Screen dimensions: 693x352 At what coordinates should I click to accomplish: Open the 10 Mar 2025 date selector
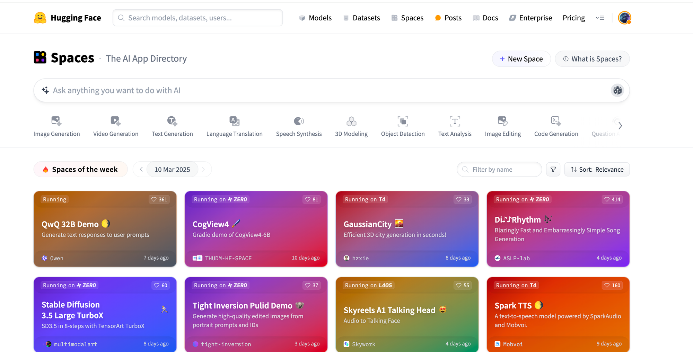point(172,169)
